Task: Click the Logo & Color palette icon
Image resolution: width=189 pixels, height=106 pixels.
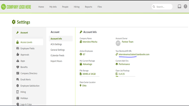Action: pos(18,104)
